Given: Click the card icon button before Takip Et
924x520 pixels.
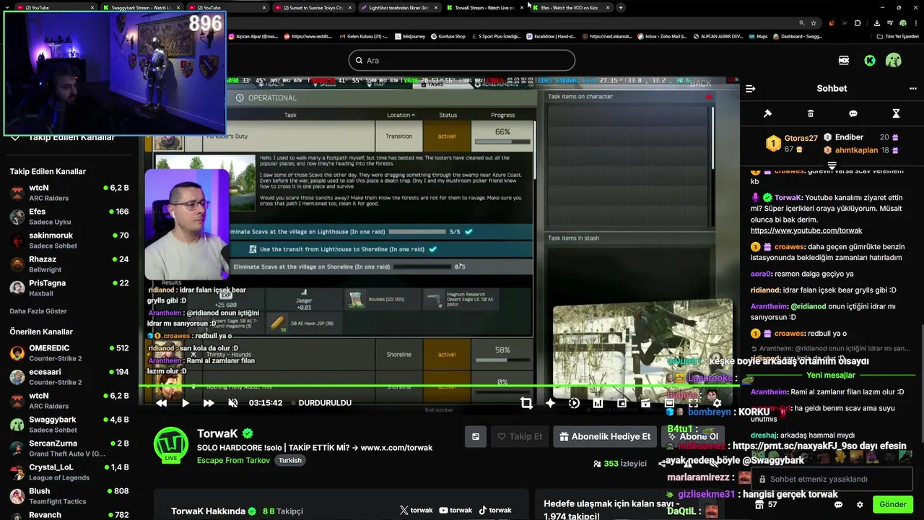Looking at the screenshot, I should [476, 436].
